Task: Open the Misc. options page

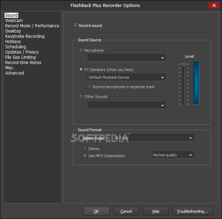Action: (9, 68)
